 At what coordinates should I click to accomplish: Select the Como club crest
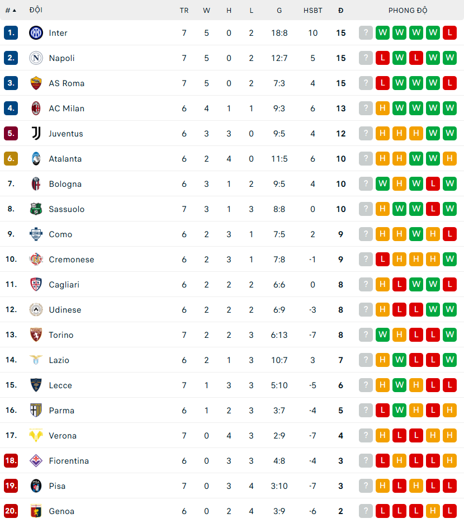(x=36, y=234)
